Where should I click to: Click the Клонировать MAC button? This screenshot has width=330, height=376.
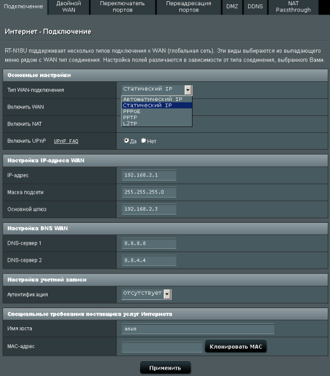point(236,346)
